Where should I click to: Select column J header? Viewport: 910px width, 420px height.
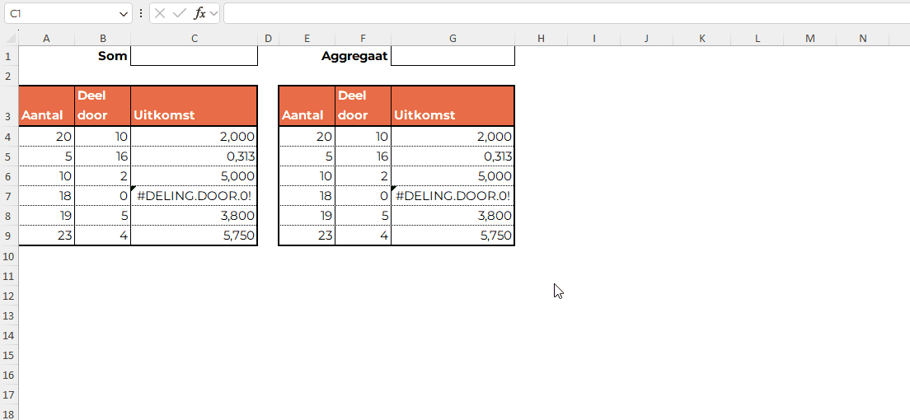coord(646,38)
